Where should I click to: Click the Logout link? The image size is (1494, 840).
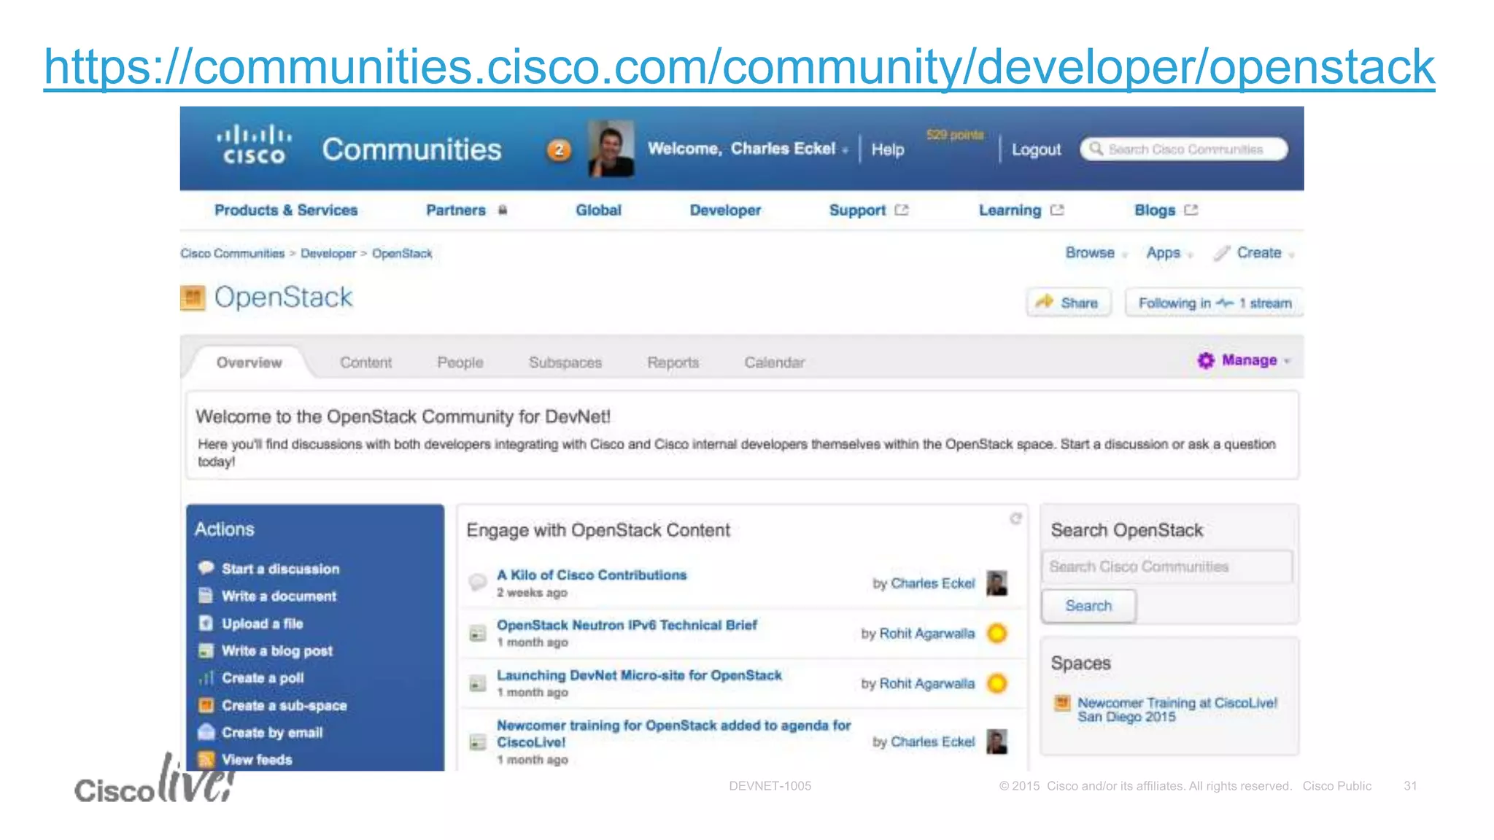click(1036, 149)
